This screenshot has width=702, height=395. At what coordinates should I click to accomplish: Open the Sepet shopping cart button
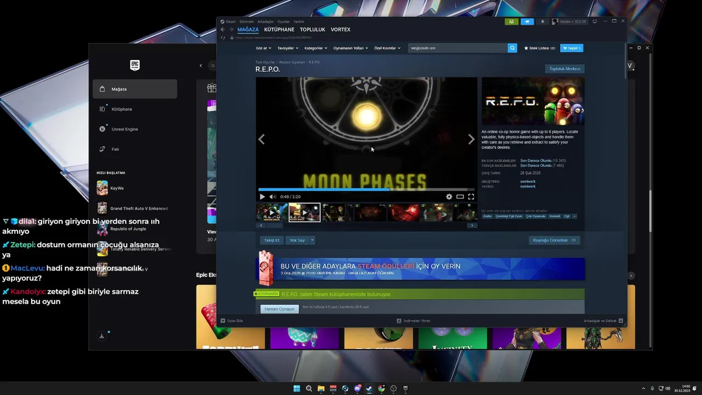[x=571, y=48]
